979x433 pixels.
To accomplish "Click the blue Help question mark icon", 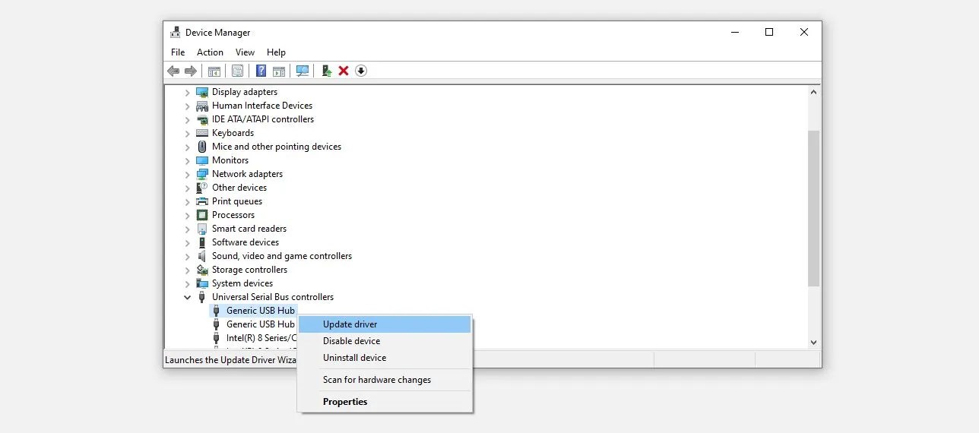I will pyautogui.click(x=261, y=71).
